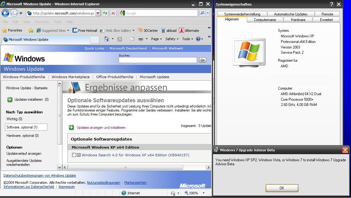This screenshot has width=351, height=198.
Task: Add to Favorites bar star icon
Action: click(31, 30)
